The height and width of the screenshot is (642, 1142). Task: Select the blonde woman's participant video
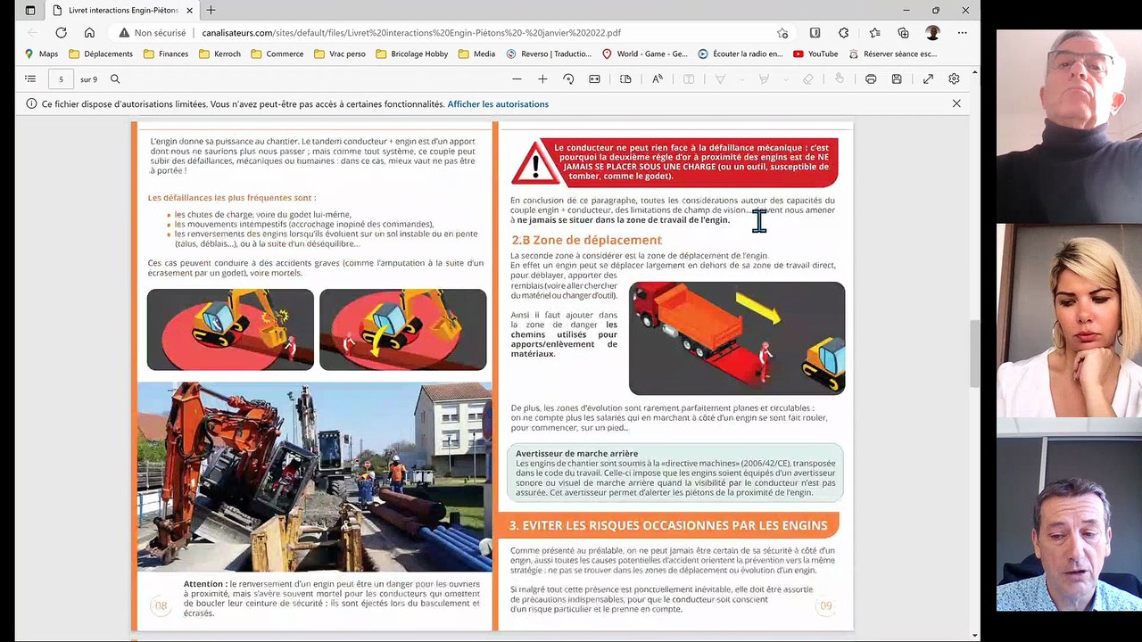pyautogui.click(x=1069, y=321)
